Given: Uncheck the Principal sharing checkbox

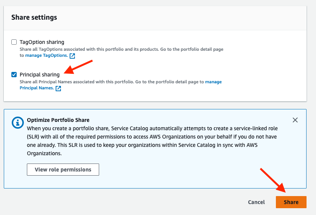Looking at the screenshot, I should pyautogui.click(x=14, y=75).
